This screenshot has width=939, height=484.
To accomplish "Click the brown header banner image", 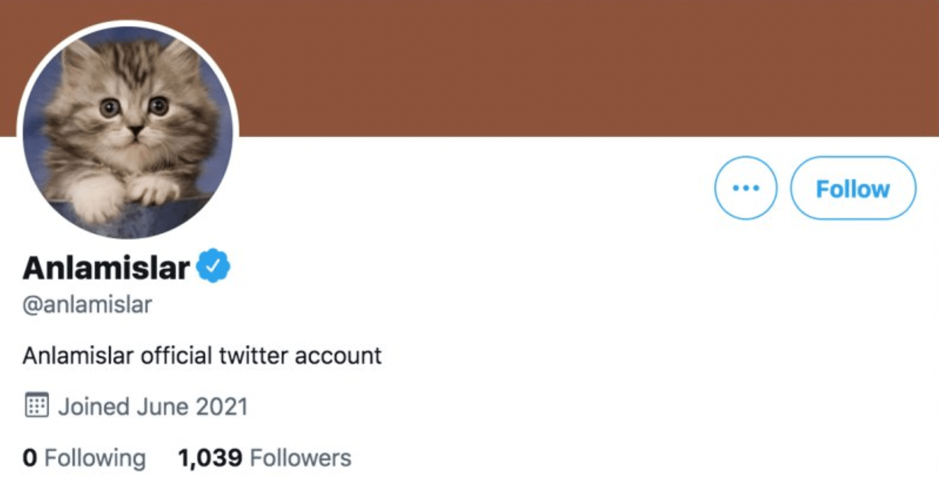I will click(x=551, y=66).
